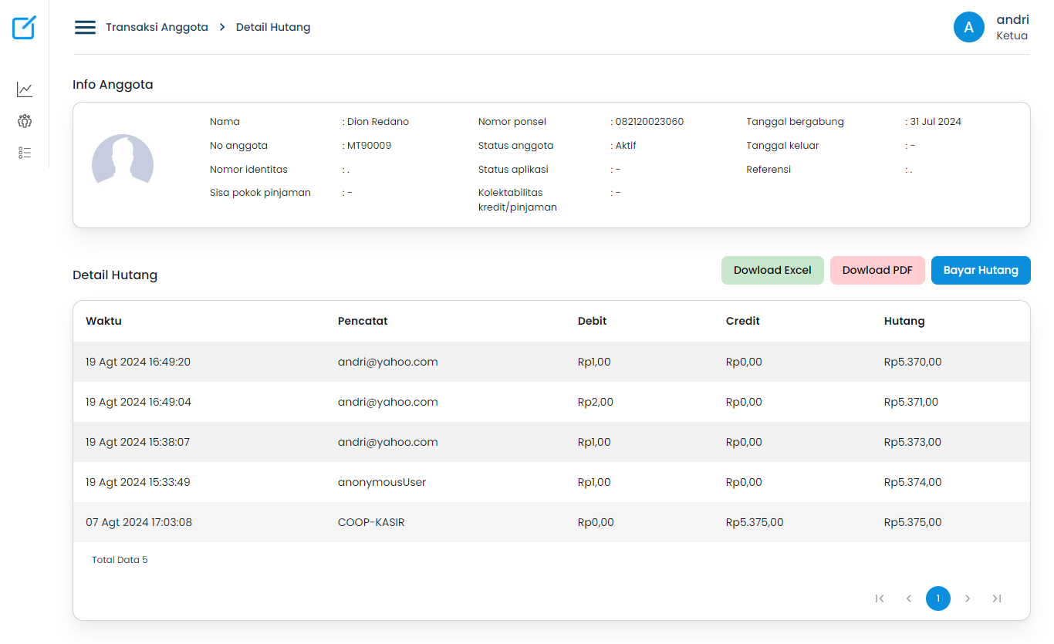Click the Bayar Hutang button
Image resolution: width=1054 pixels, height=644 pixels.
click(x=981, y=270)
